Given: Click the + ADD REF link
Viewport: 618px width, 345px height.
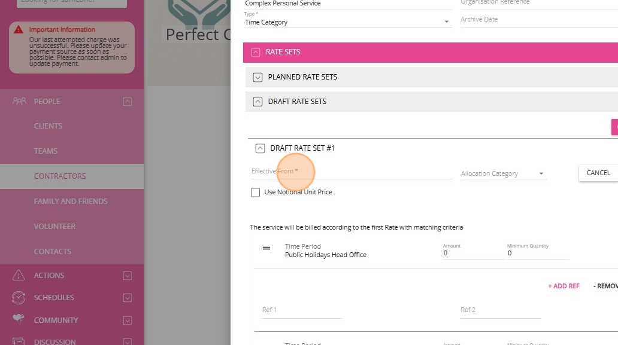Looking at the screenshot, I should pos(564,286).
